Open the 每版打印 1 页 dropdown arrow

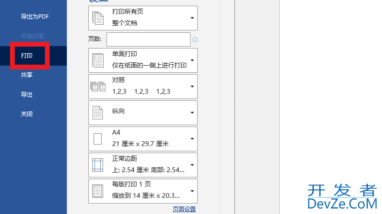(x=192, y=191)
